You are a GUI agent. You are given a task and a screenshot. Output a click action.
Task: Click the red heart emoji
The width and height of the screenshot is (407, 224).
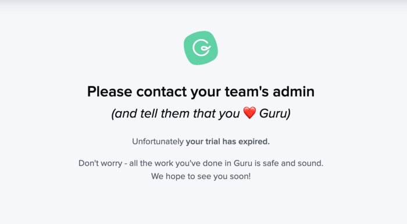[249, 113]
